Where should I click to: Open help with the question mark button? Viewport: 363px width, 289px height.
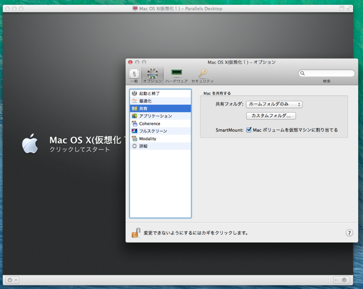349,233
